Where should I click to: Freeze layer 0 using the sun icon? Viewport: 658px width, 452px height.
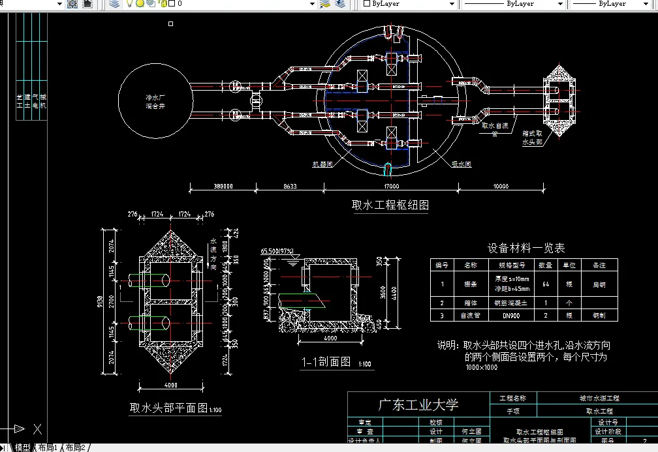139,4
